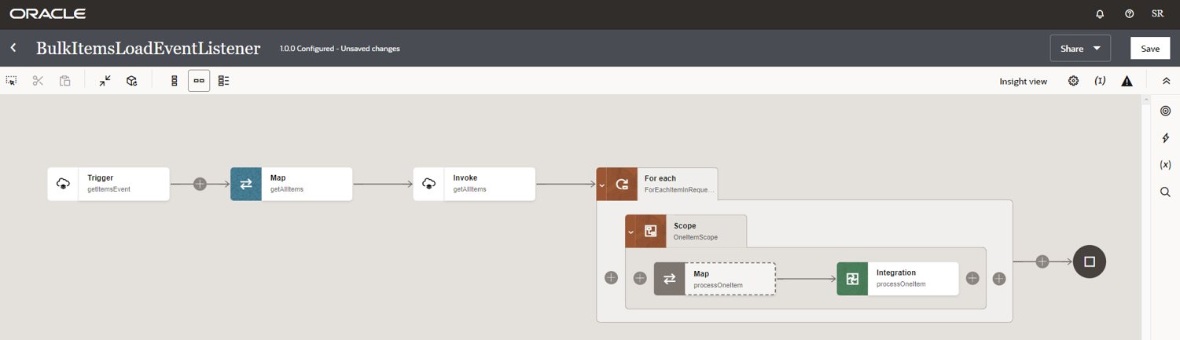Screen dimensions: 1180x340
Task: Collapse the header with double chevron
Action: coord(1167,81)
